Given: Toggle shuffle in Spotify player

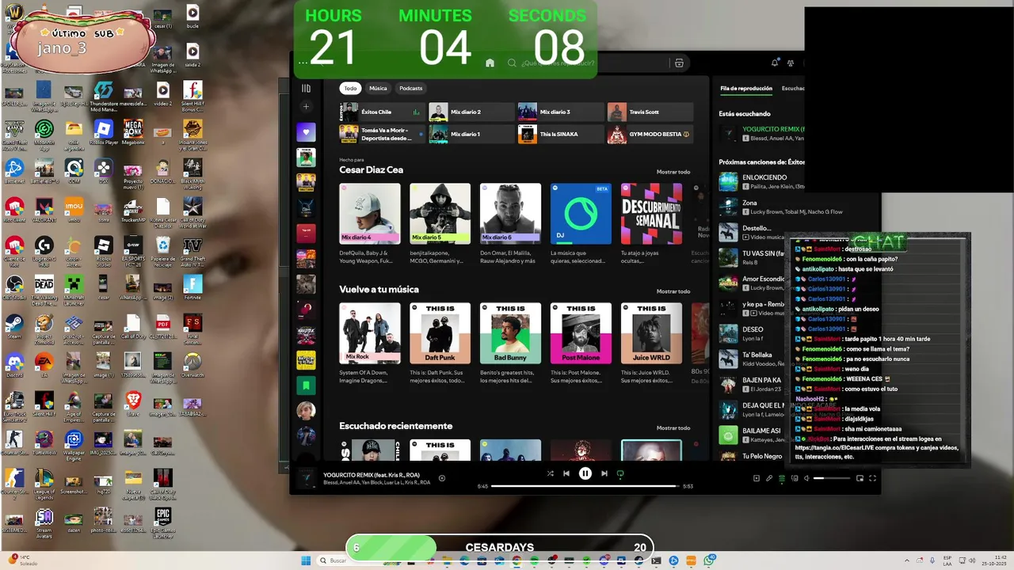Looking at the screenshot, I should pyautogui.click(x=550, y=473).
